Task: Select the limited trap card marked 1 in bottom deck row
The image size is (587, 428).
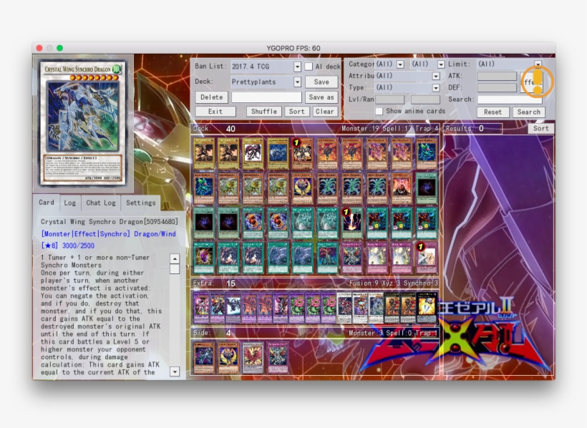Action: tap(427, 258)
